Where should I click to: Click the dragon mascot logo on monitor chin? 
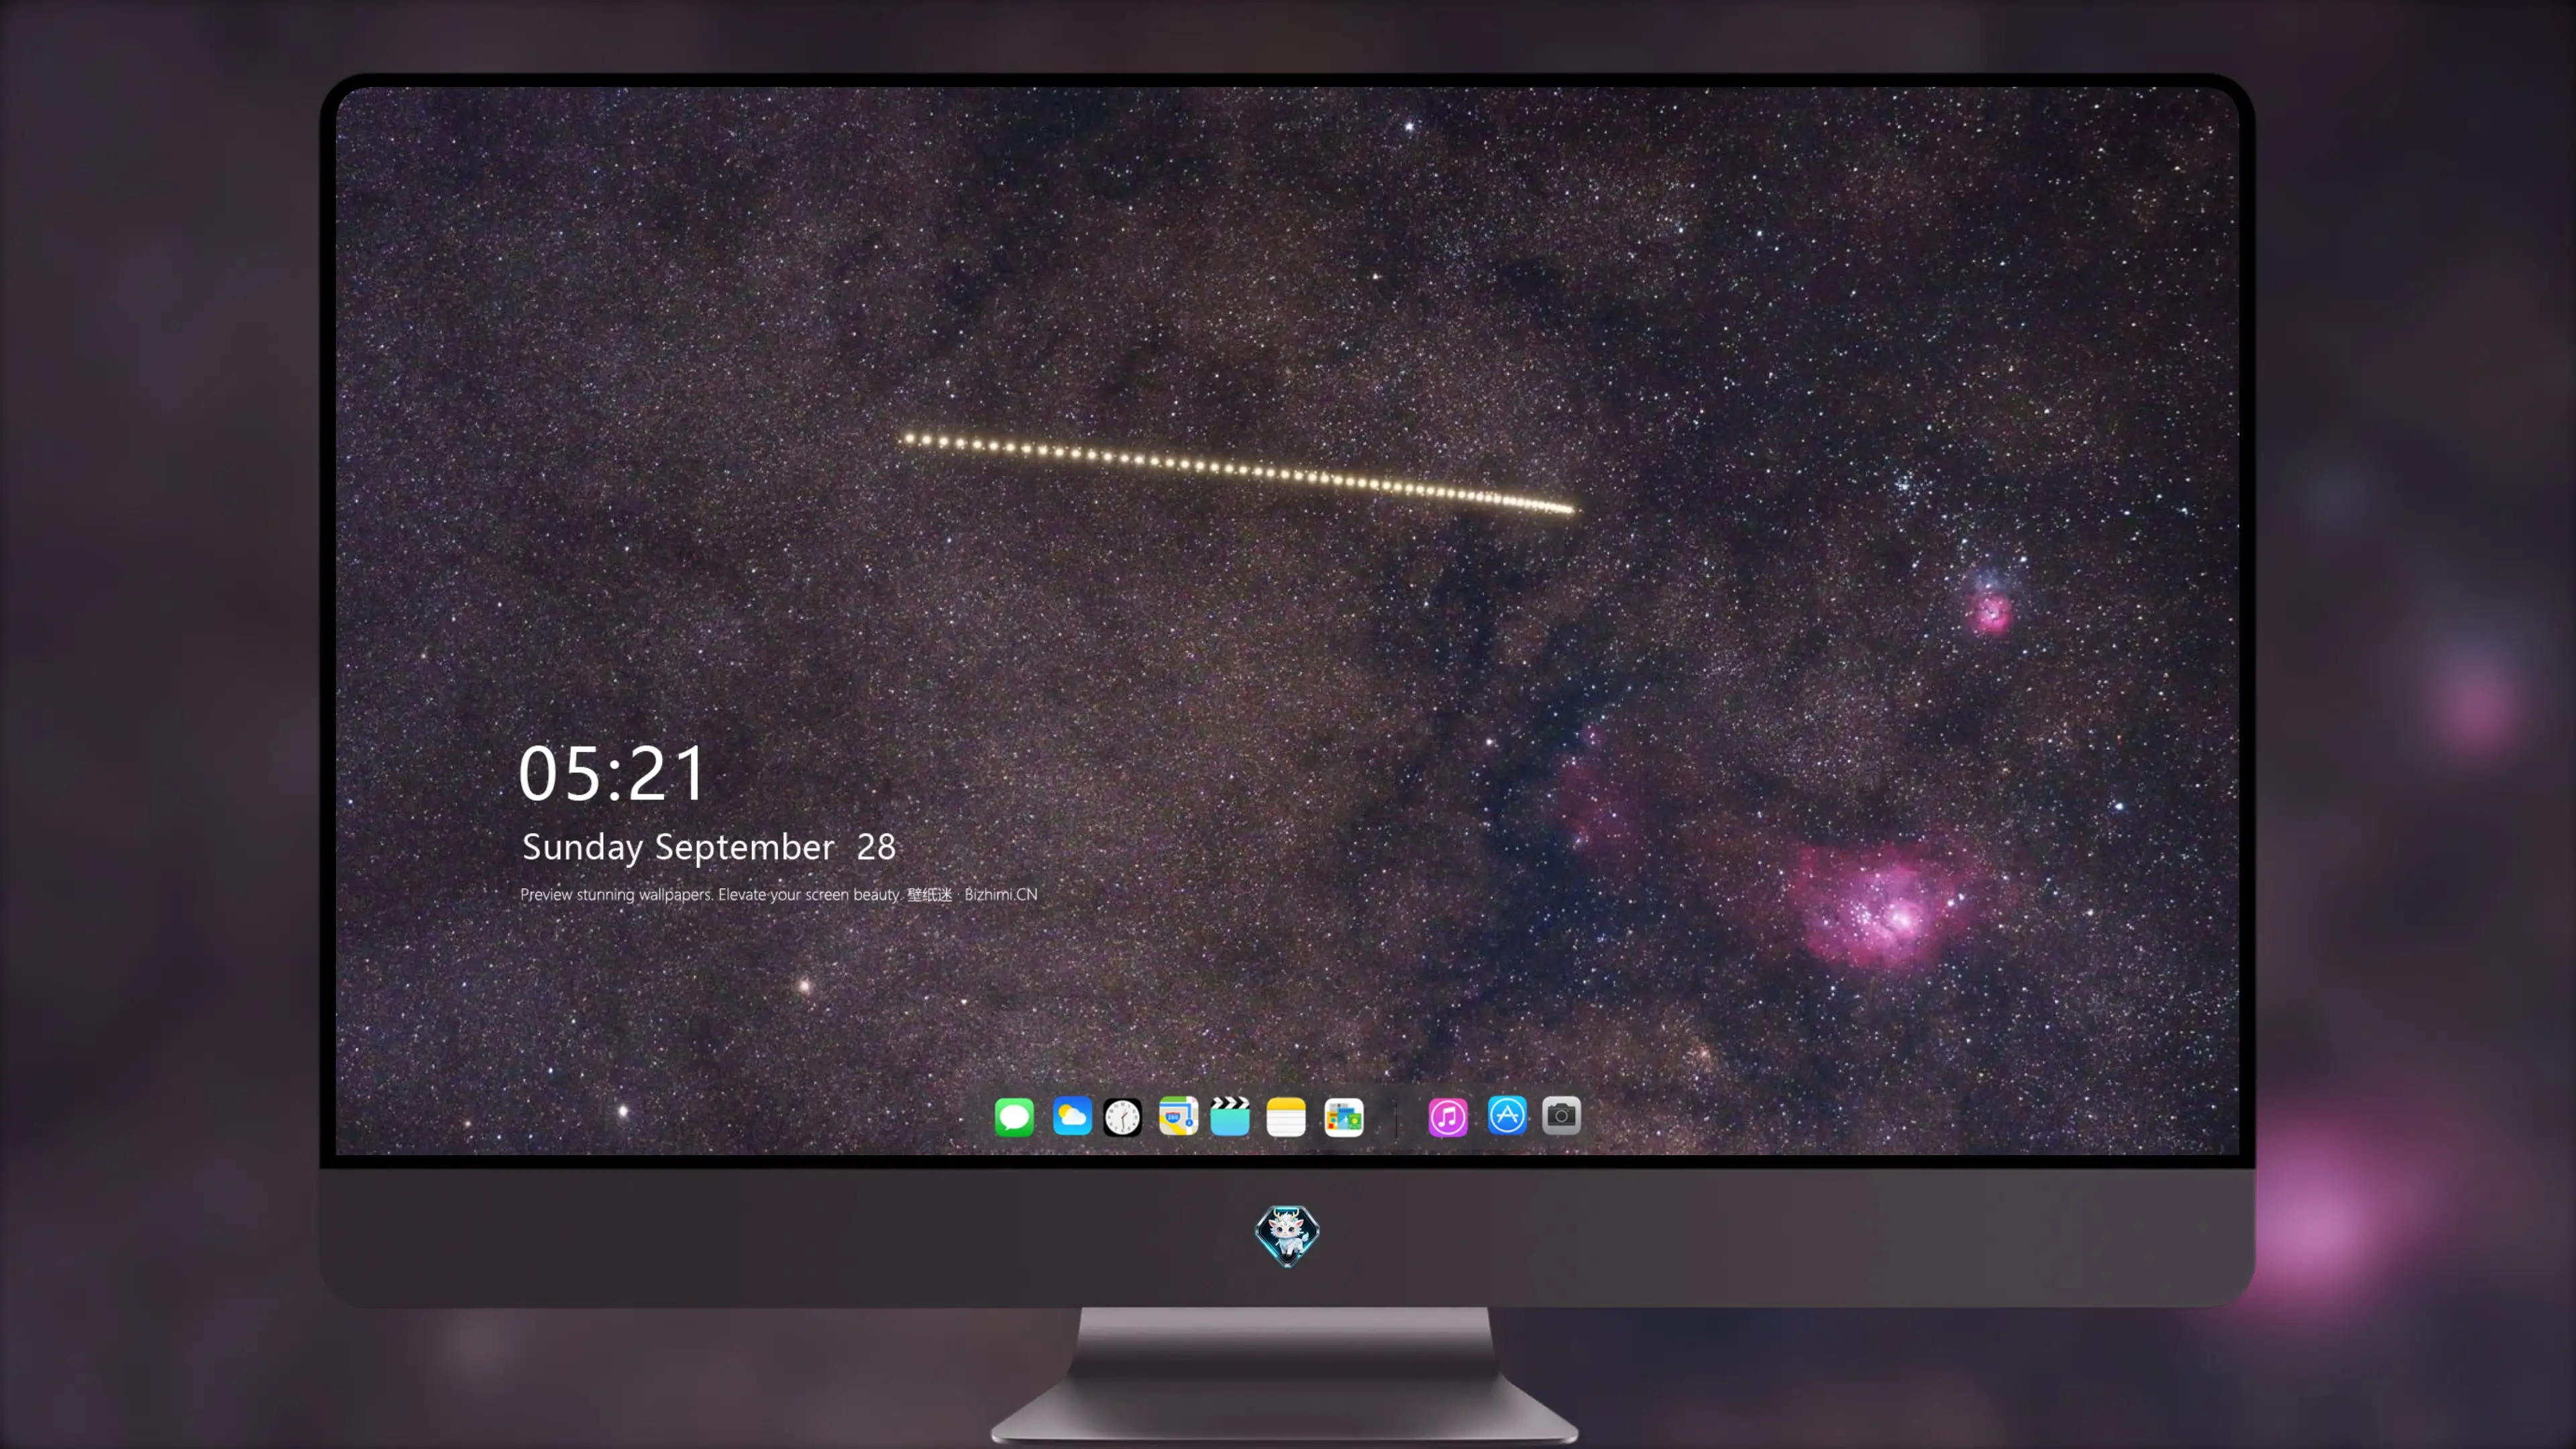coord(1287,1235)
